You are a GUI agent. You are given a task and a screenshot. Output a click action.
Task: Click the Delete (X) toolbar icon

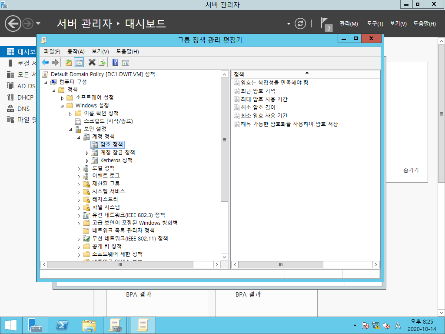(x=92, y=63)
